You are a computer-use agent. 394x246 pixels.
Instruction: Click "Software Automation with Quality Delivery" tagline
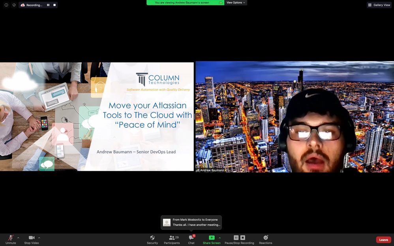pyautogui.click(x=158, y=89)
